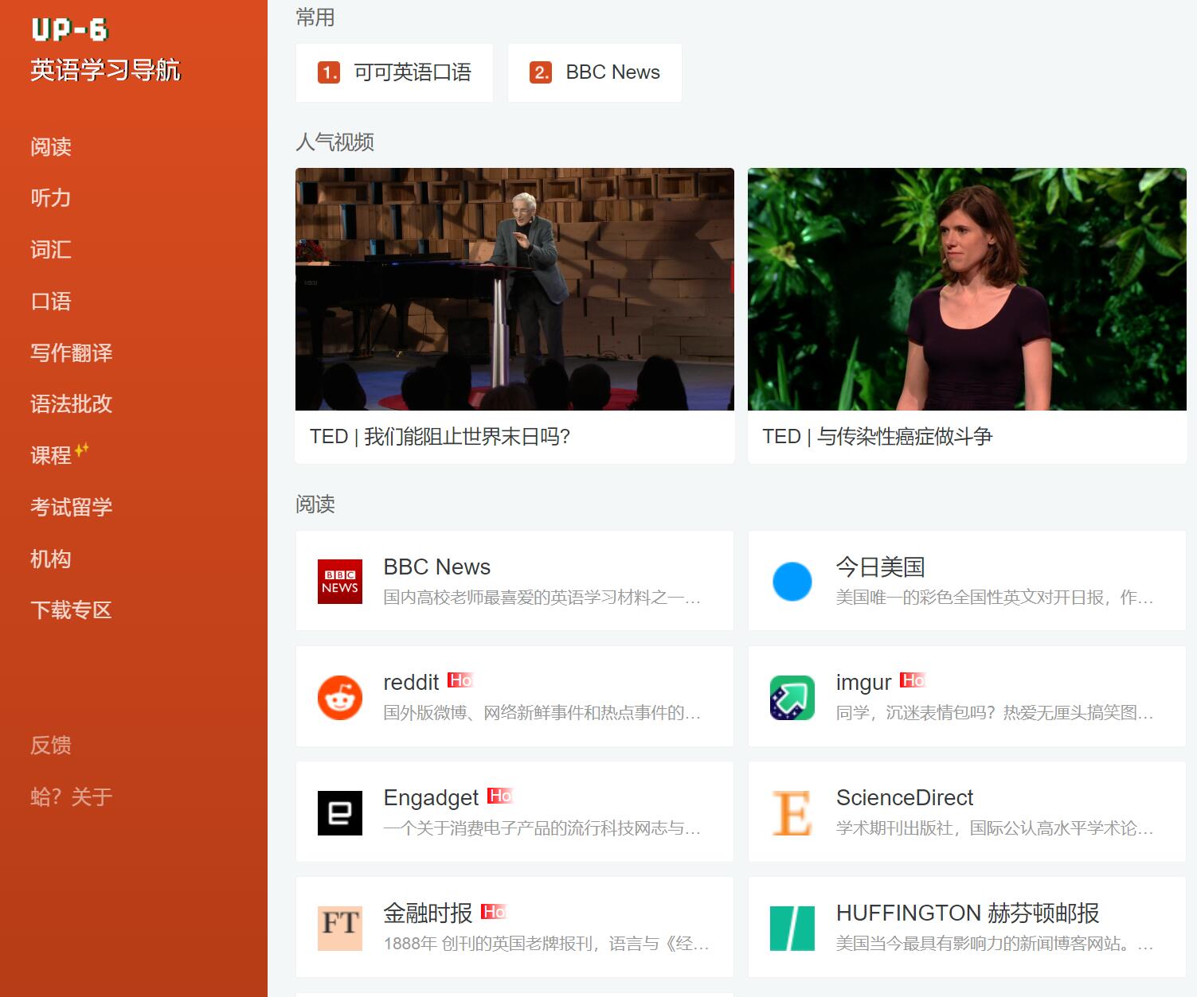Click the BBC News frequently used shortcut
The width and height of the screenshot is (1197, 997).
(595, 72)
